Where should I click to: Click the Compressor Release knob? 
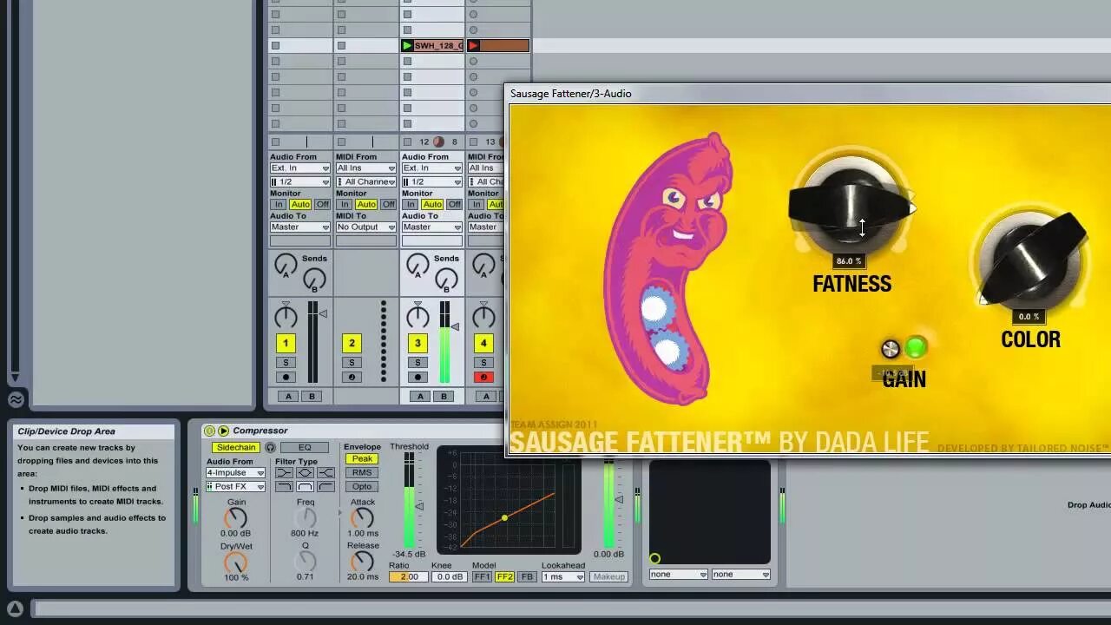(x=363, y=562)
